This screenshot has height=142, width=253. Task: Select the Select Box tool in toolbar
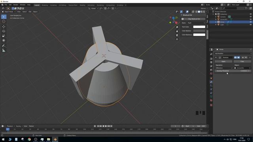(x=4, y=17)
